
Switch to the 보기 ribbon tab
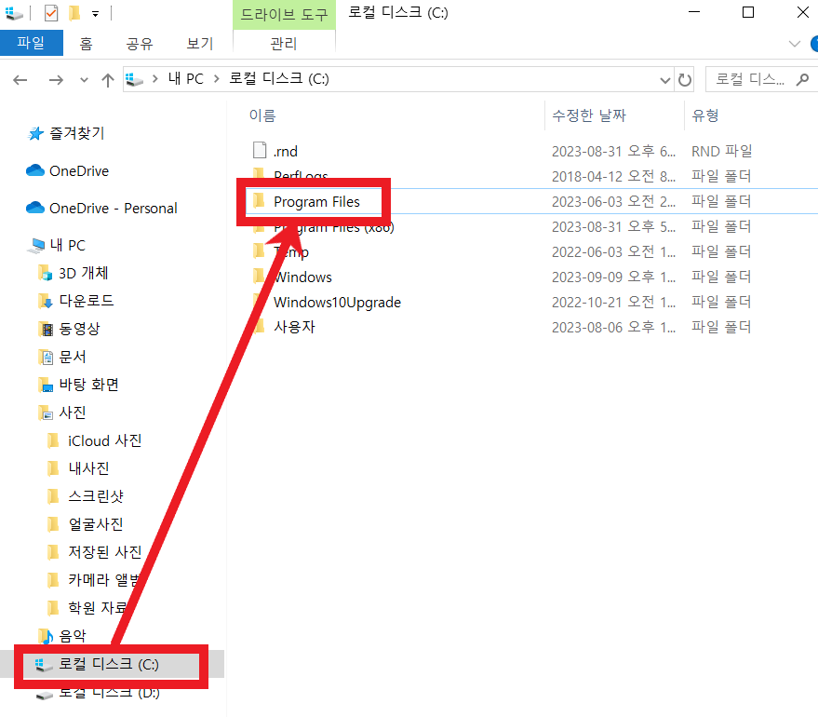click(200, 44)
